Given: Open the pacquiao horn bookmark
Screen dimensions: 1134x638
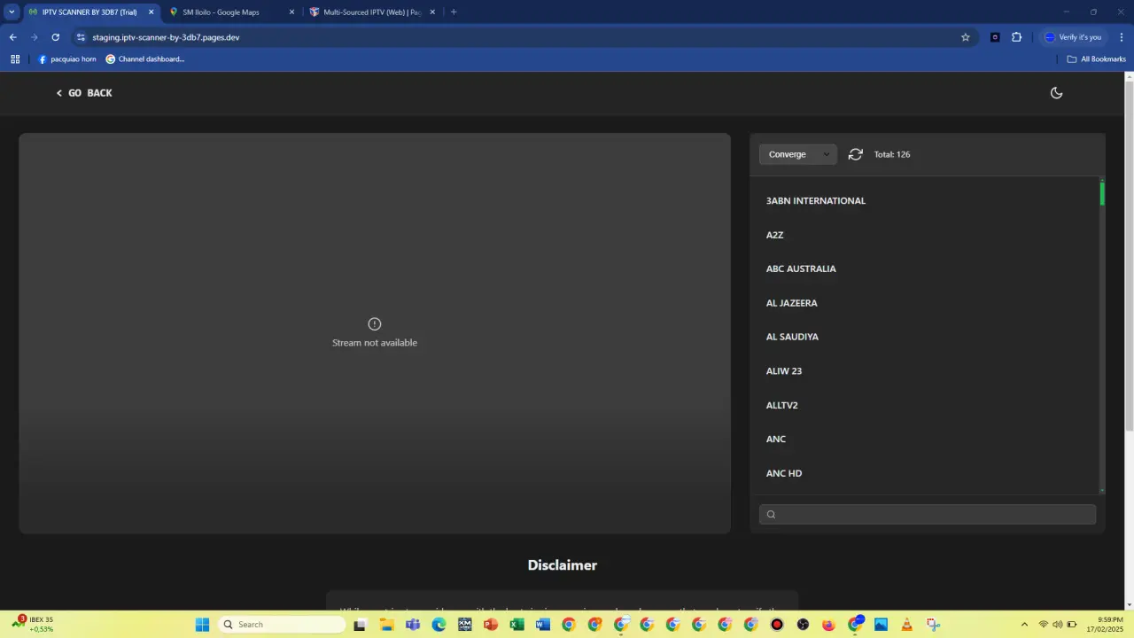Looking at the screenshot, I should point(66,59).
